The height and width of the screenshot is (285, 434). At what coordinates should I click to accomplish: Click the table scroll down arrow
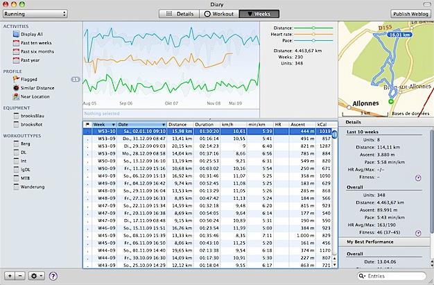pyautogui.click(x=335, y=264)
